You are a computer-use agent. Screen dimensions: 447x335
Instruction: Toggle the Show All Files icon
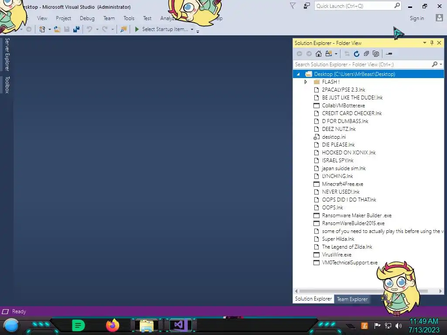pyautogui.click(x=376, y=54)
